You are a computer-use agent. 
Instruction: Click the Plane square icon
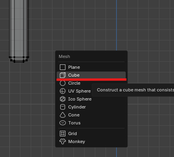[x=63, y=67]
